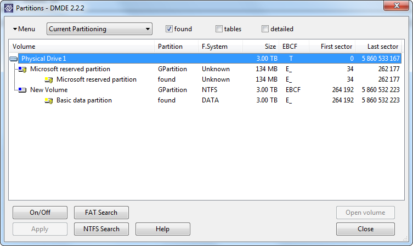
Task: Click the 3.00 TB size of Physical Drive 1
Action: tap(267, 59)
